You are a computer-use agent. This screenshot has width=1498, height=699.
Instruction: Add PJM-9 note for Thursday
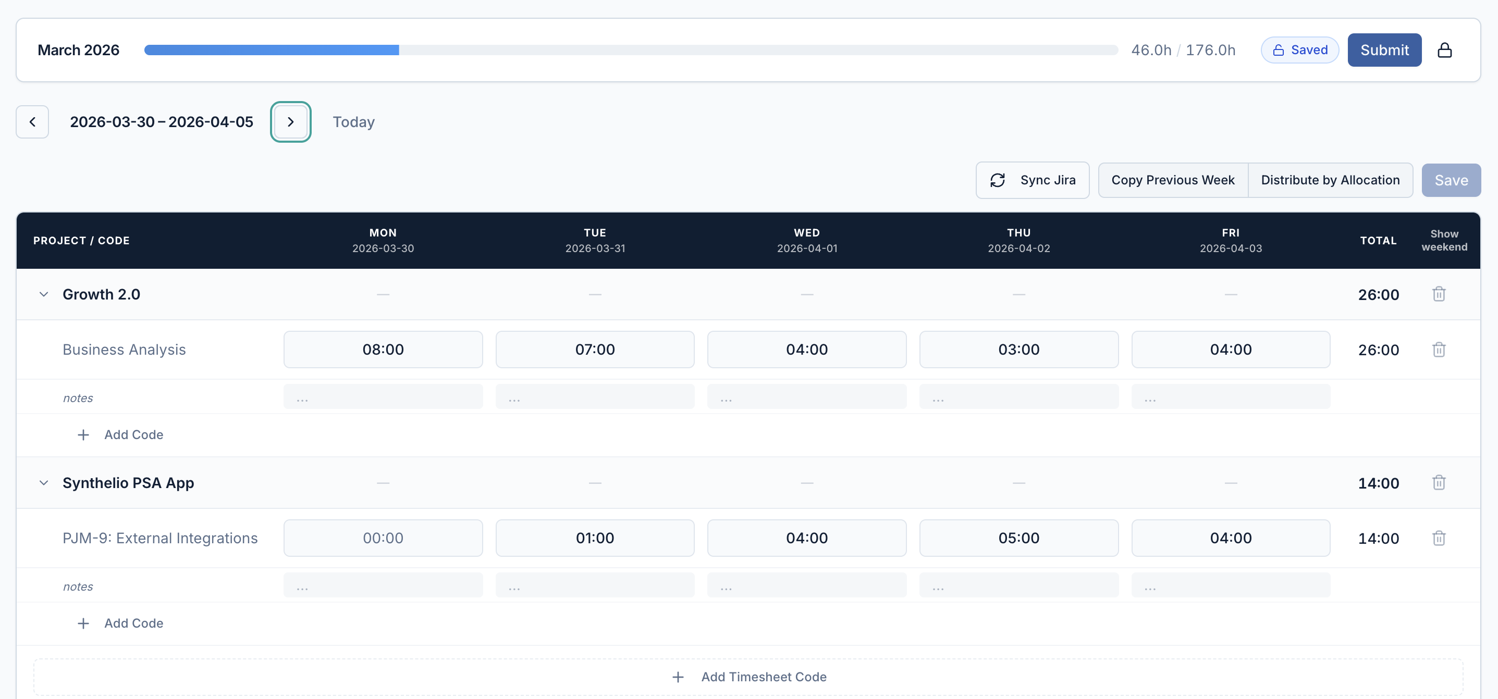1018,584
